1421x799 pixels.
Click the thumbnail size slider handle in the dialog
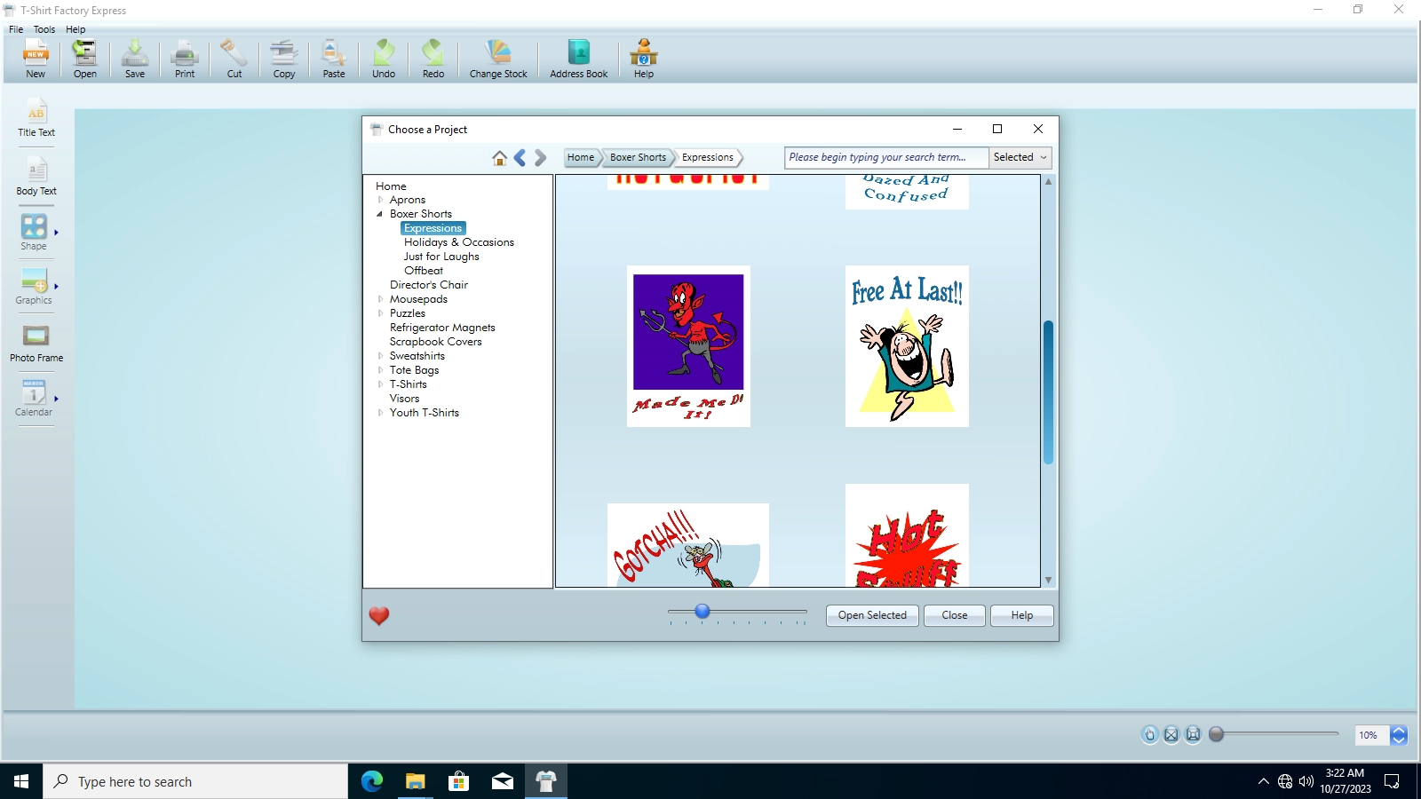pos(703,611)
